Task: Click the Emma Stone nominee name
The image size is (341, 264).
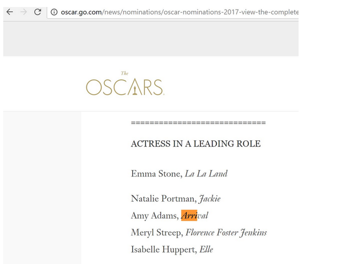Action: click(156, 174)
